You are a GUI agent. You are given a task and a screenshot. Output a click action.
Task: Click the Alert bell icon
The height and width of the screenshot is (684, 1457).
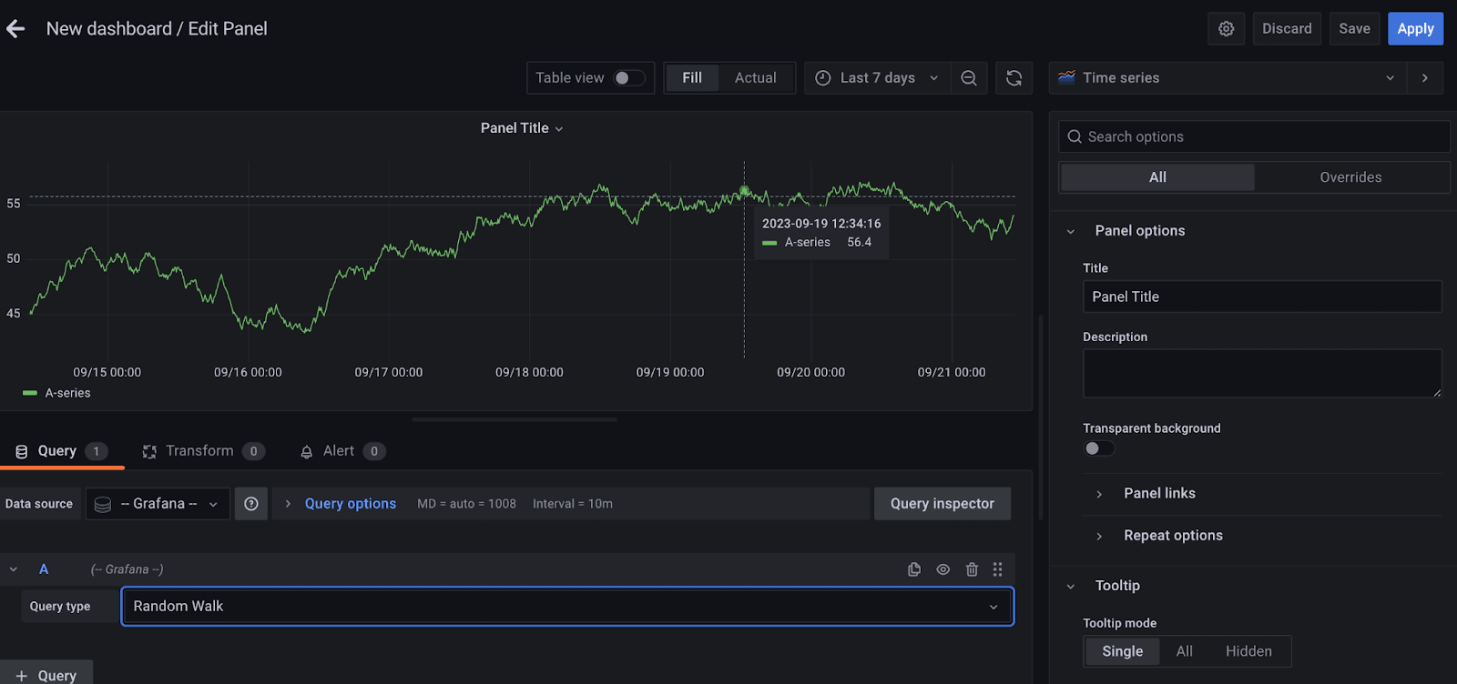coord(307,451)
